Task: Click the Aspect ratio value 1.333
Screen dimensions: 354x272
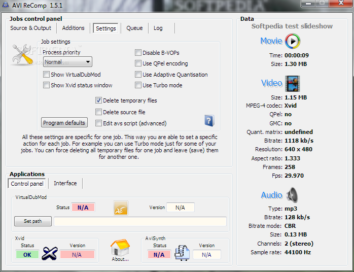Action: click(x=292, y=158)
